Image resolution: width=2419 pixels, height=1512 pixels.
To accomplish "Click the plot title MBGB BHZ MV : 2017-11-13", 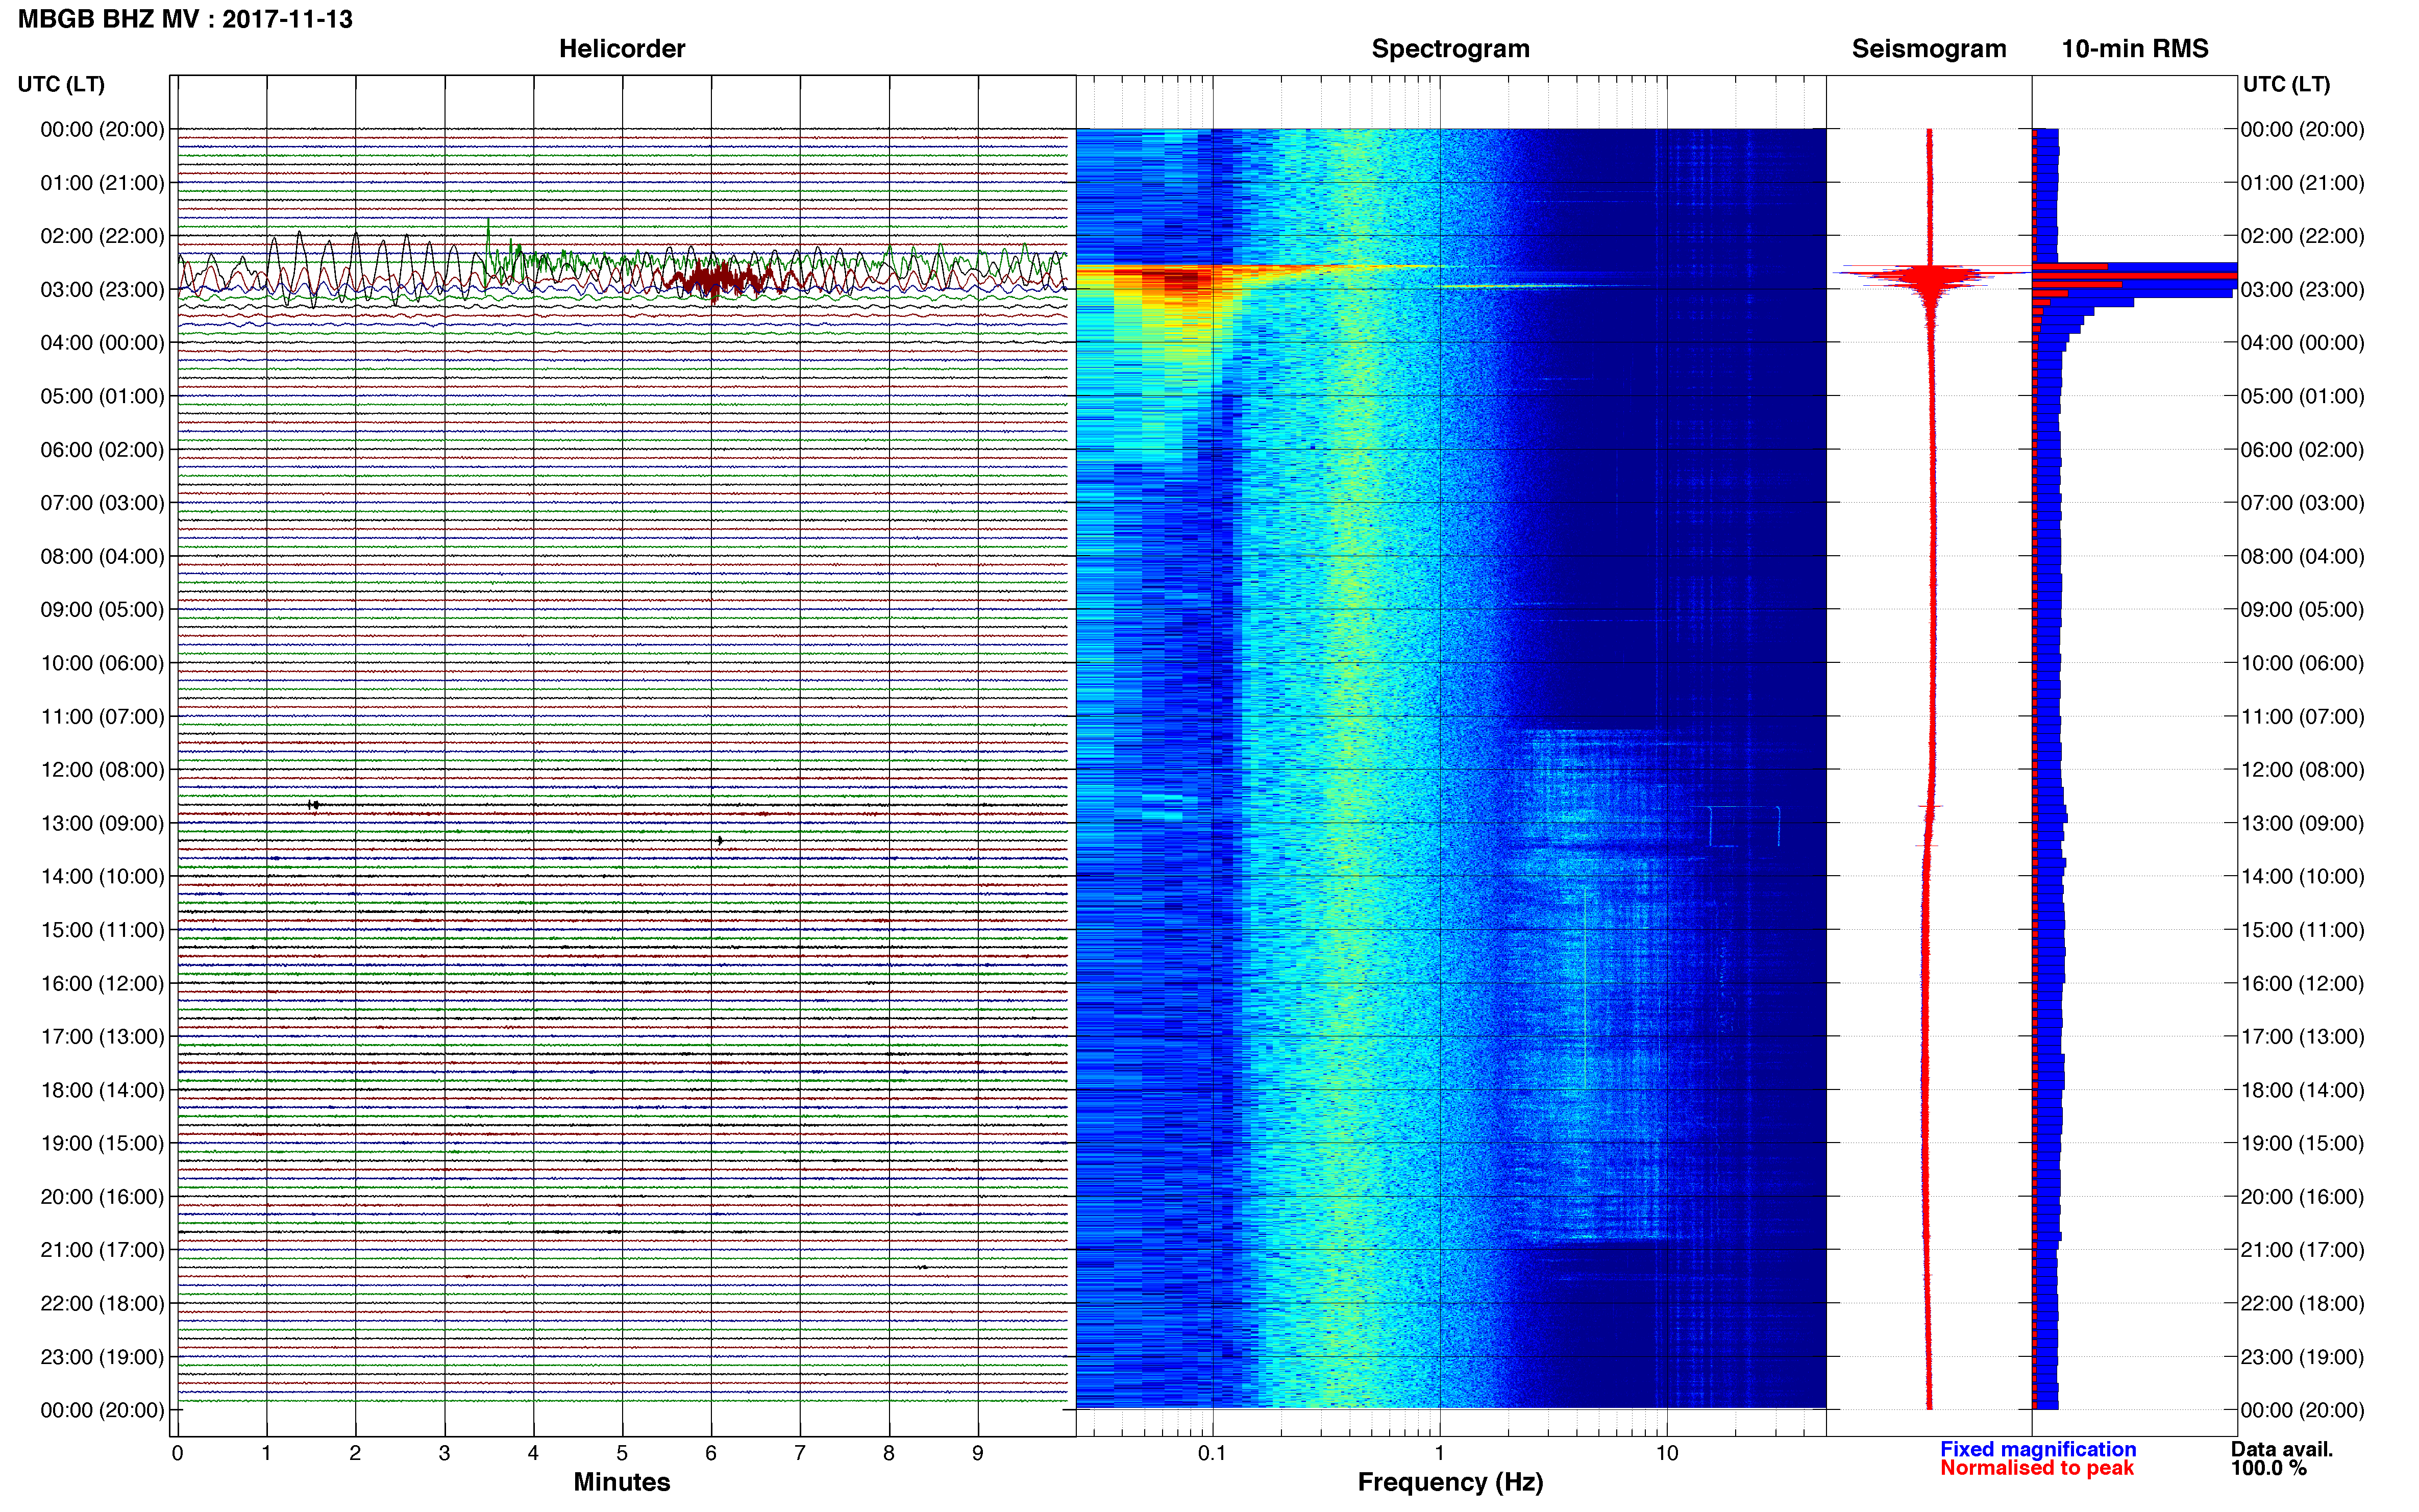I will pyautogui.click(x=185, y=19).
